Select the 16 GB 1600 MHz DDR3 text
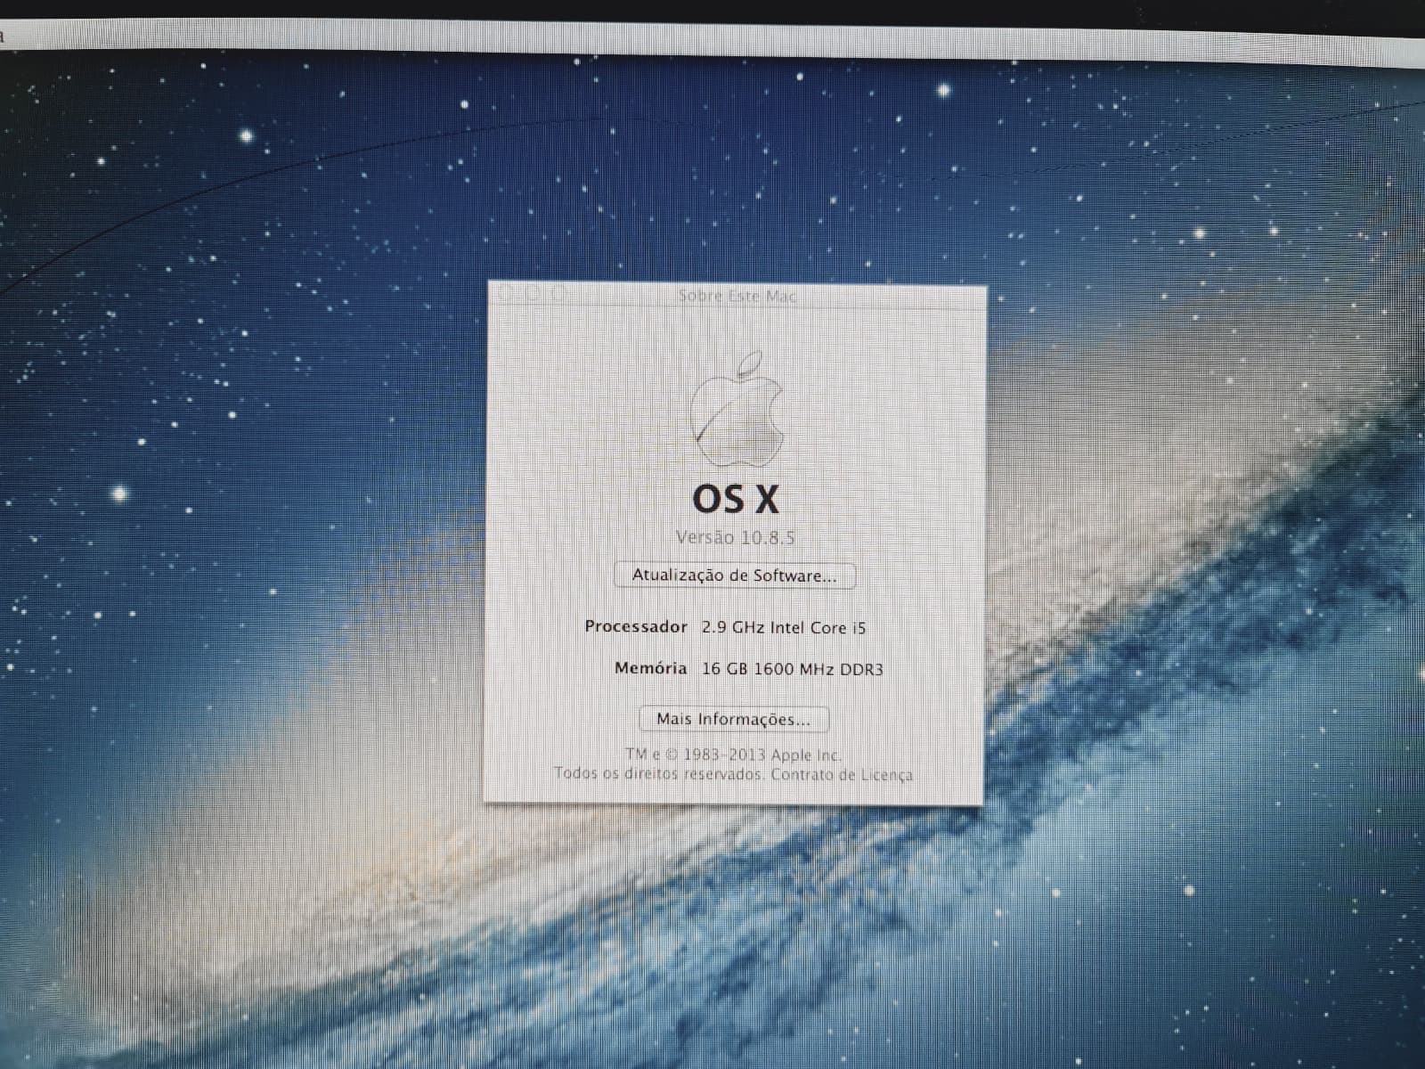 point(793,669)
